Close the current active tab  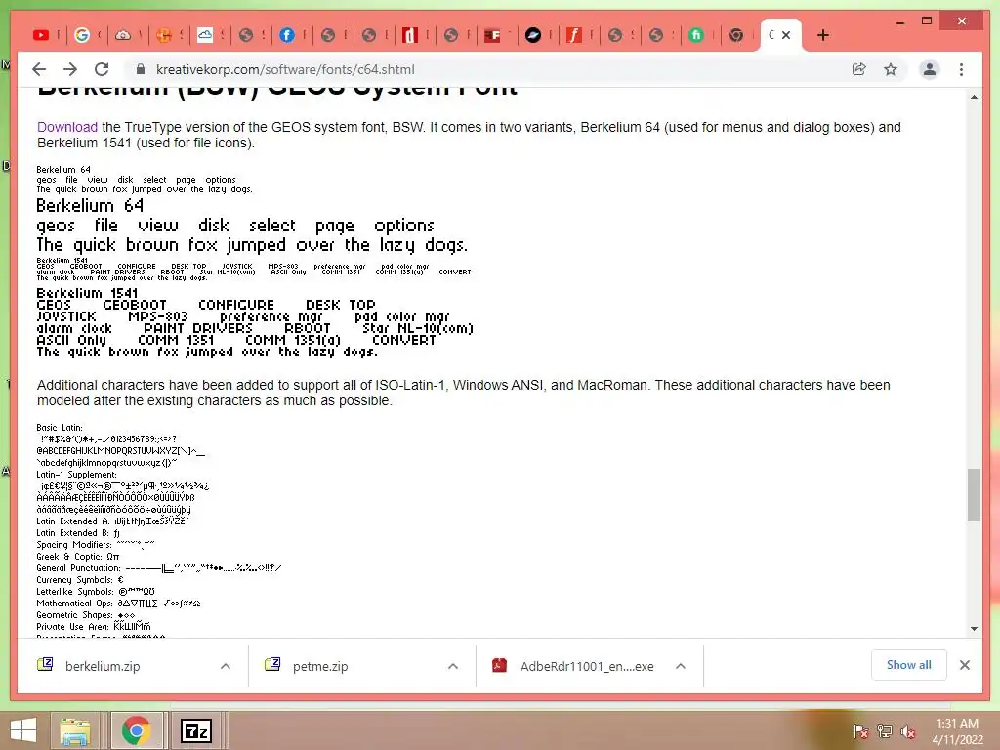pyautogui.click(x=786, y=35)
